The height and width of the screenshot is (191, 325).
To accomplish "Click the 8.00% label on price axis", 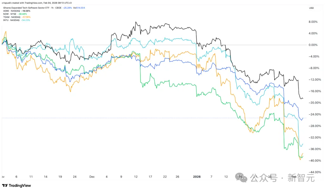I will pyautogui.click(x=313, y=22).
